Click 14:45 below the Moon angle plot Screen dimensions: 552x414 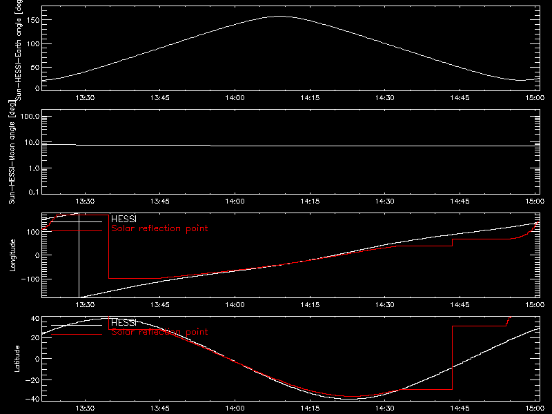[x=460, y=201]
